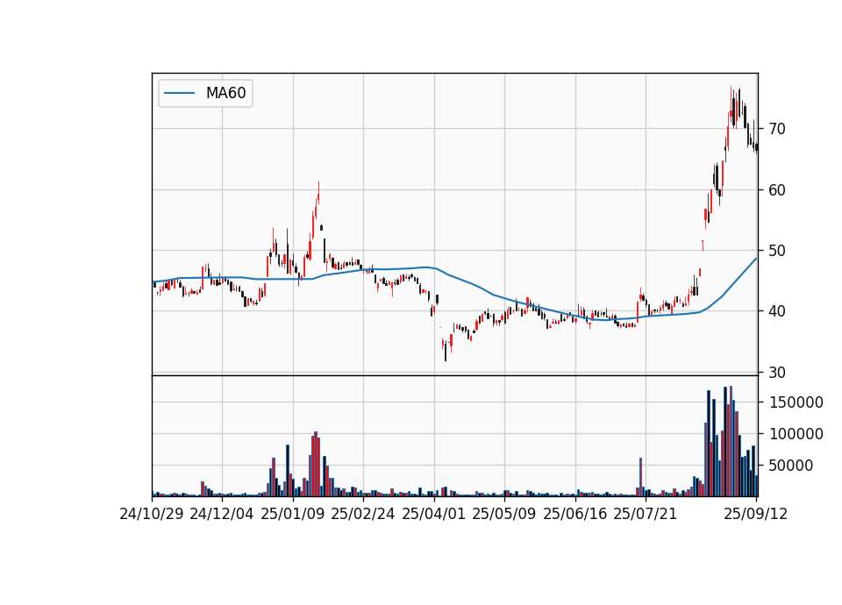Click the price axis value 70
This screenshot has height=605, width=842.
(x=777, y=129)
